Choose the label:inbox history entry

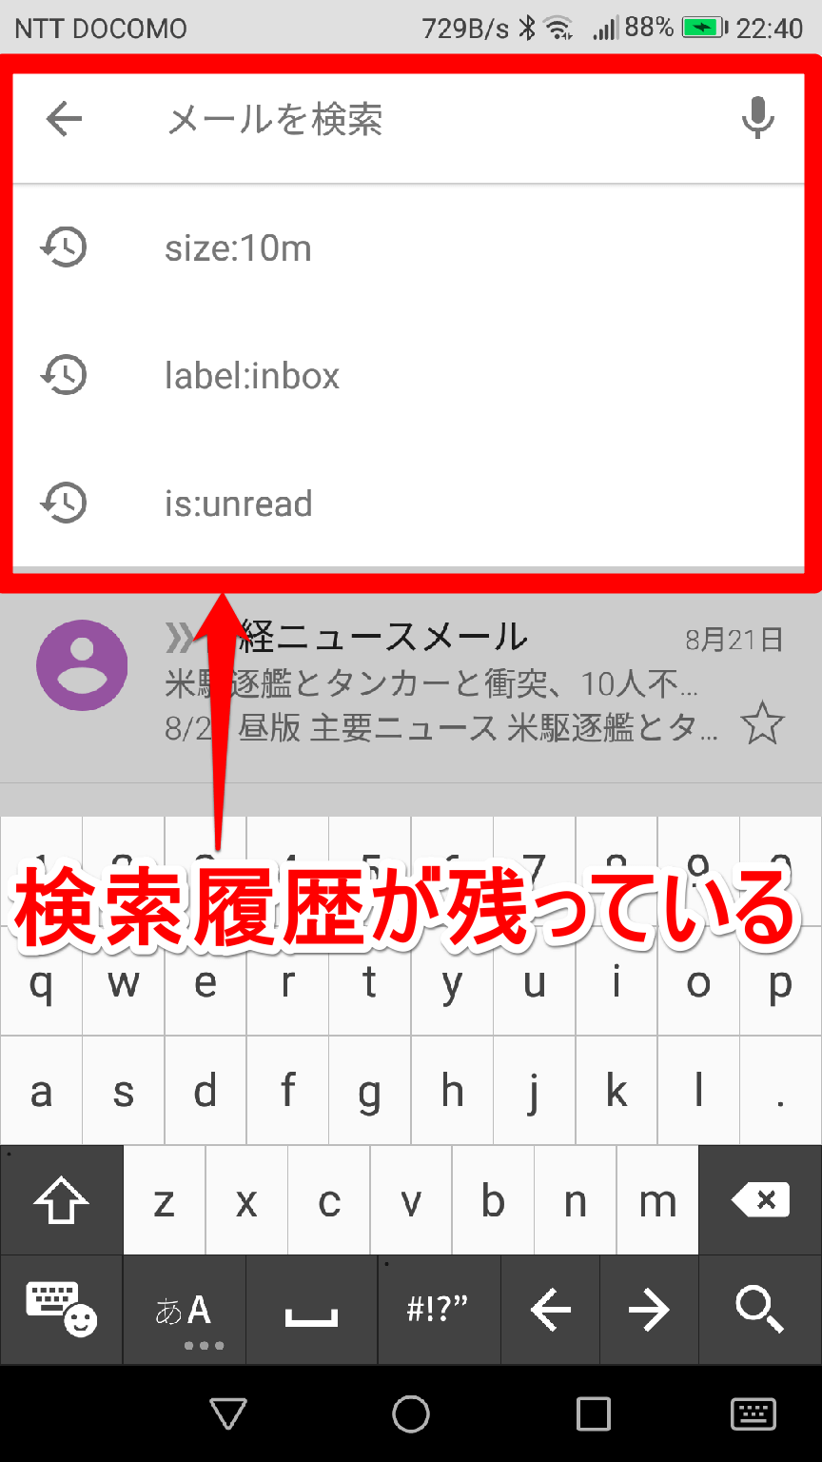(x=411, y=375)
